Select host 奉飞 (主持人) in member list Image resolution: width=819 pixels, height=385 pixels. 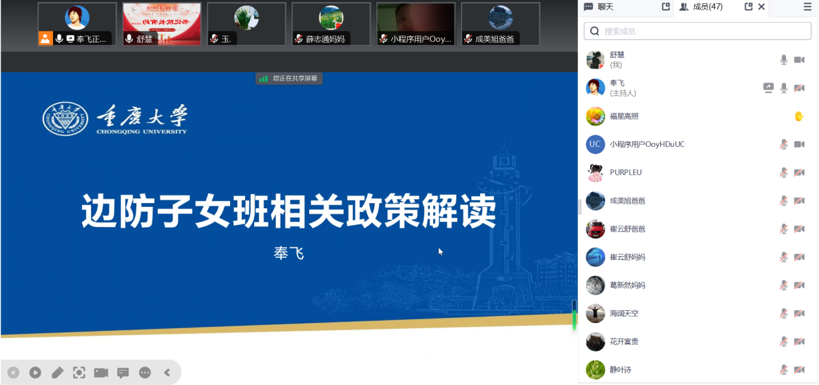pos(697,88)
